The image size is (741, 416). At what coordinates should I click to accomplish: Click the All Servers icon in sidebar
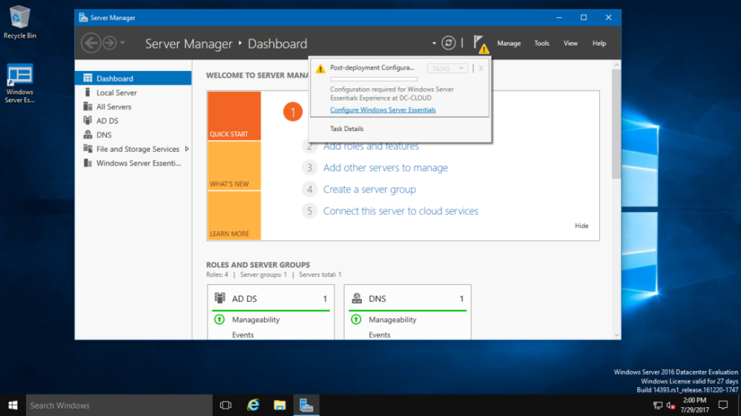[88, 106]
